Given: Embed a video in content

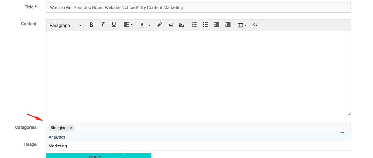Looking at the screenshot, I should 182,25.
